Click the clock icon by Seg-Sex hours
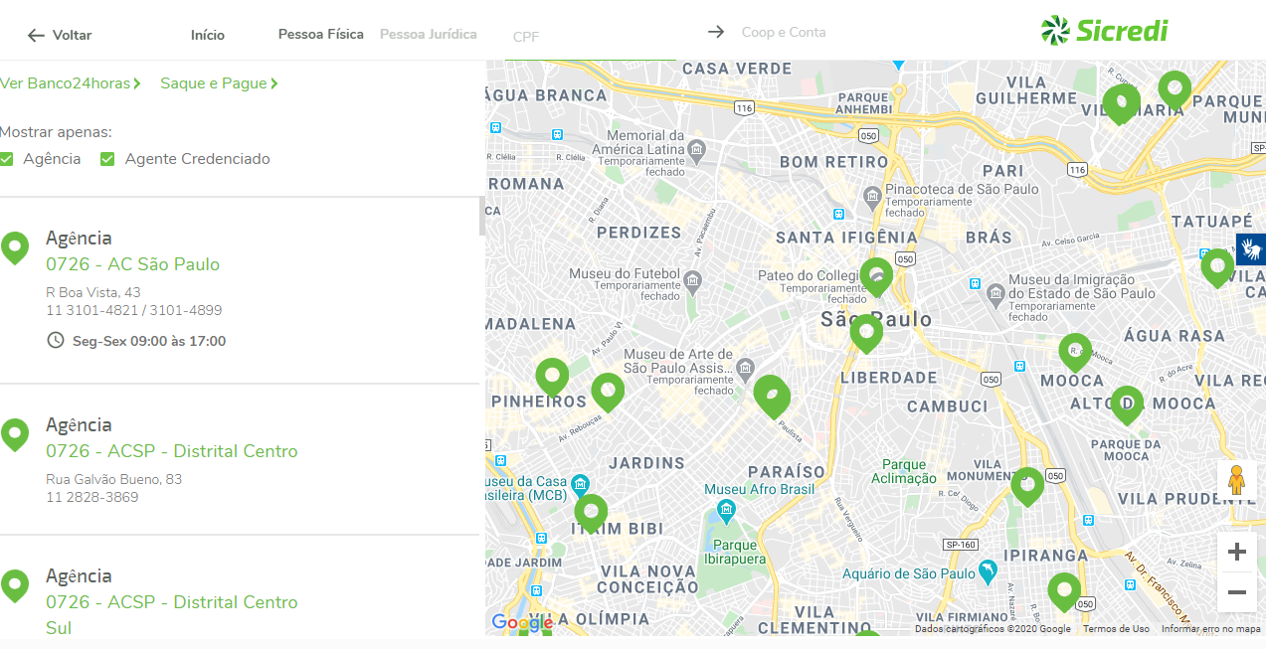1266x649 pixels. coord(56,340)
